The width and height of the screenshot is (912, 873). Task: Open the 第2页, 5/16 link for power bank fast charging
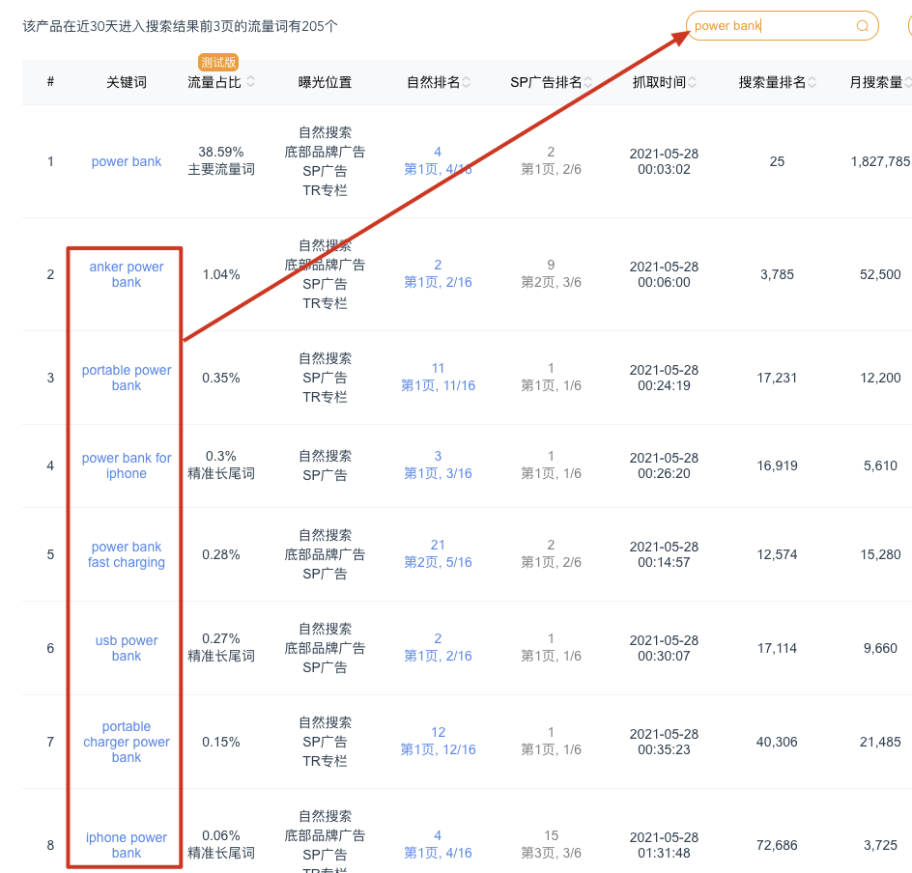(x=438, y=563)
